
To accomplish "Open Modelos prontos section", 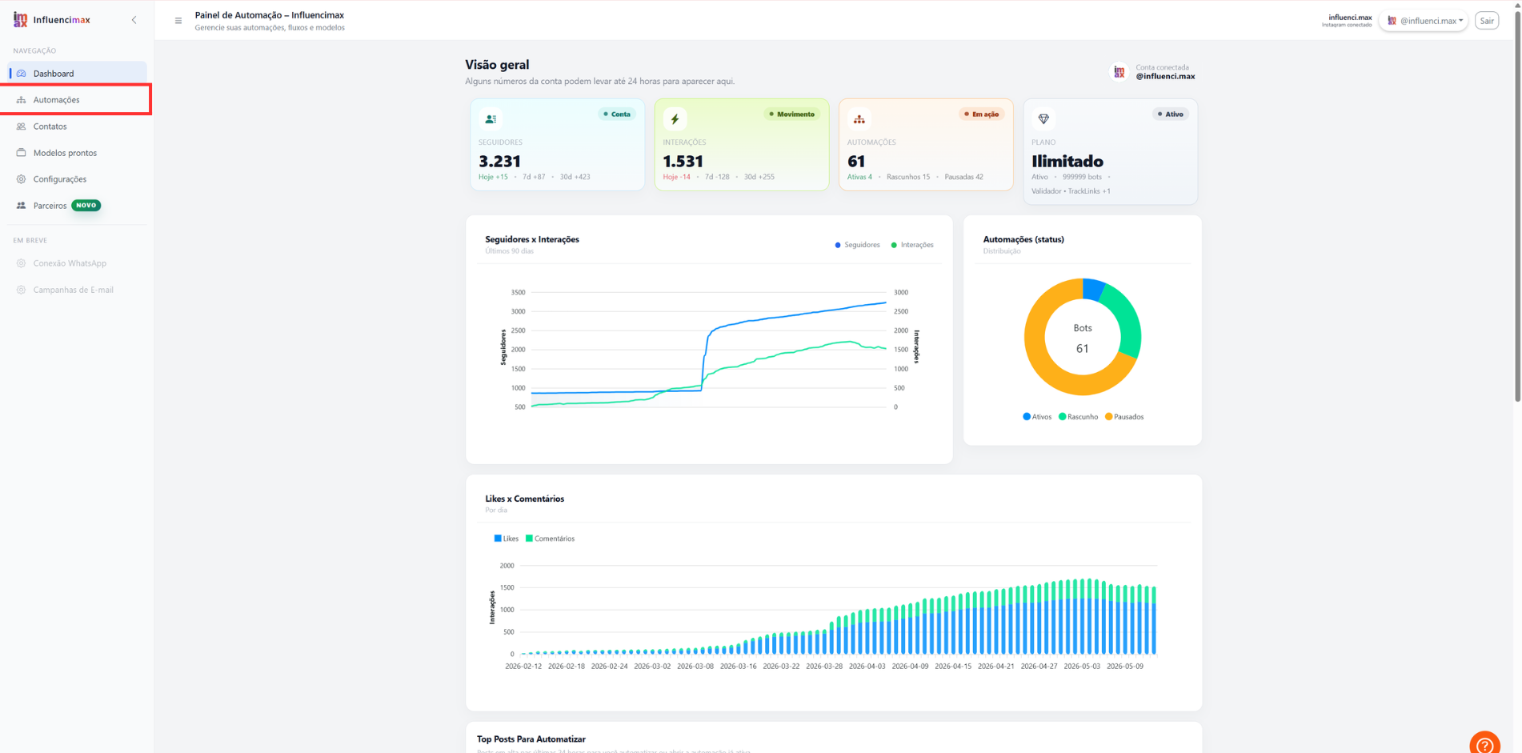I will 77,153.
